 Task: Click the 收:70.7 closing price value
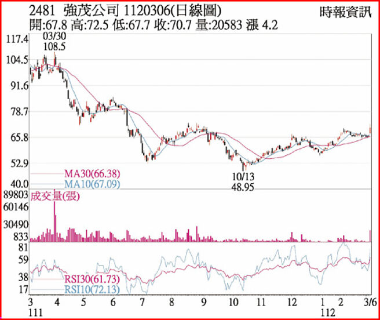point(177,25)
